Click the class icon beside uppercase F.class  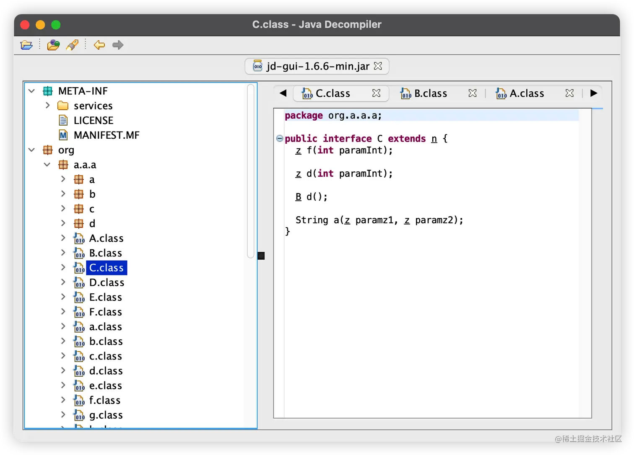[79, 312]
